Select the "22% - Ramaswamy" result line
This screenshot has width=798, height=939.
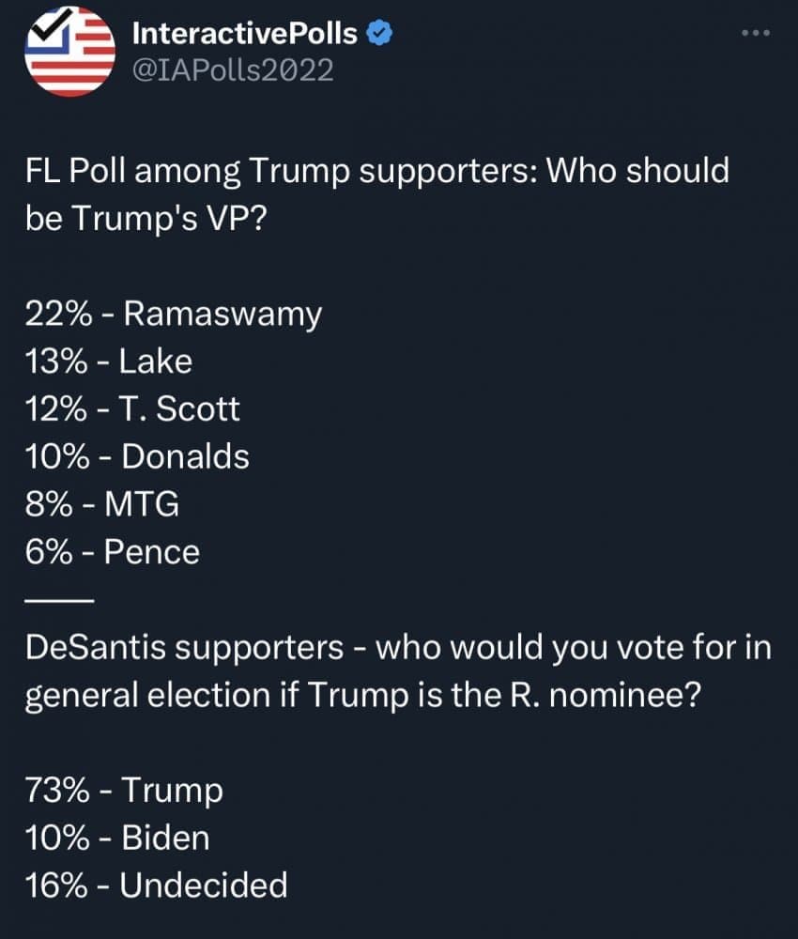pyautogui.click(x=173, y=313)
